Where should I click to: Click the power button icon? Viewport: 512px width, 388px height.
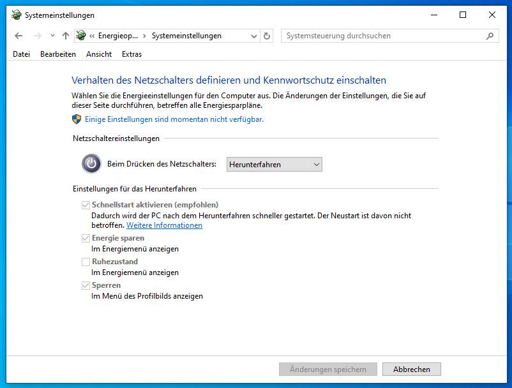click(x=91, y=164)
